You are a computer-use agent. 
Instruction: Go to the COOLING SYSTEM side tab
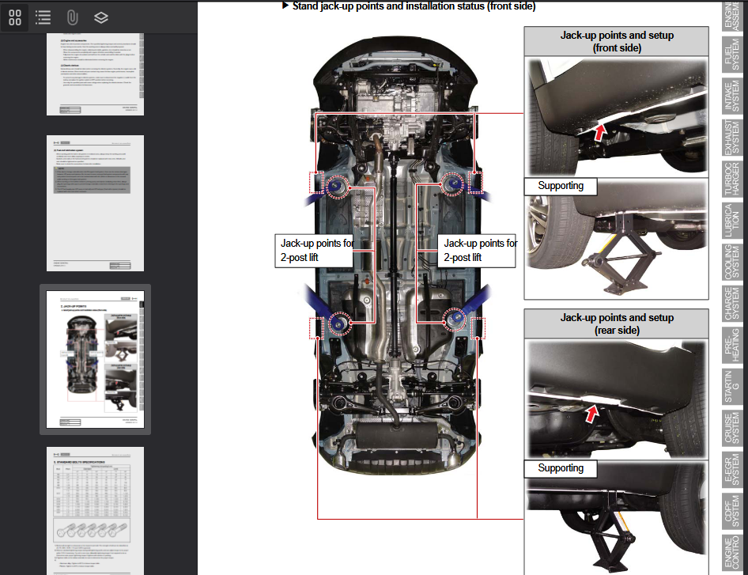(x=731, y=262)
